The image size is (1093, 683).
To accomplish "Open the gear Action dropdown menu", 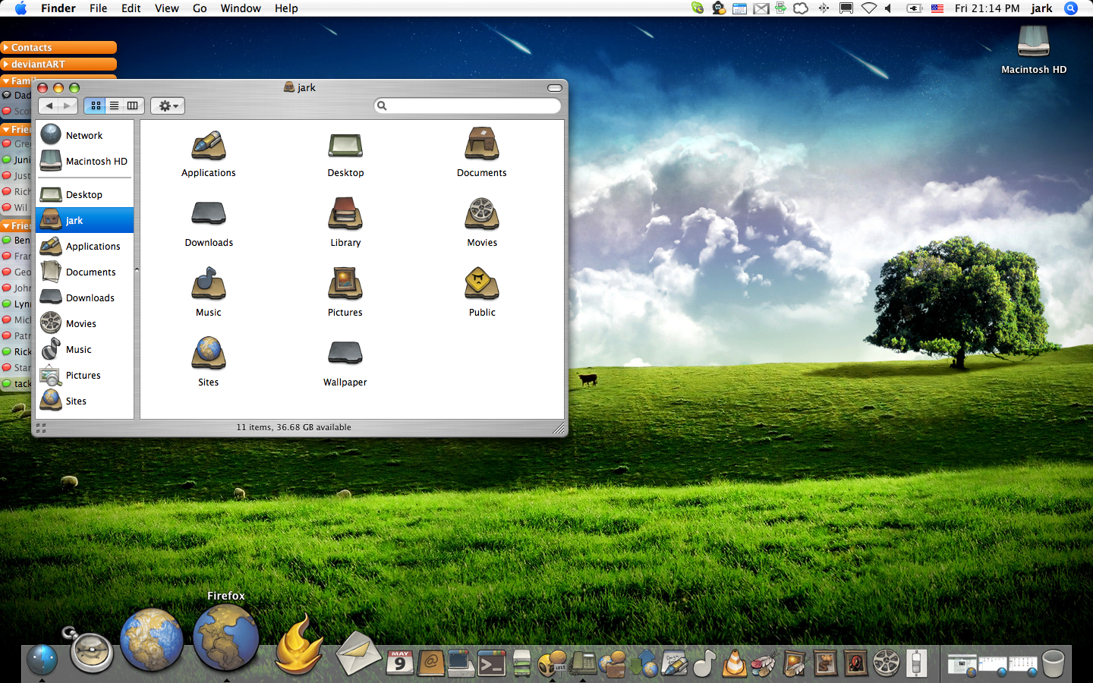I will point(168,106).
